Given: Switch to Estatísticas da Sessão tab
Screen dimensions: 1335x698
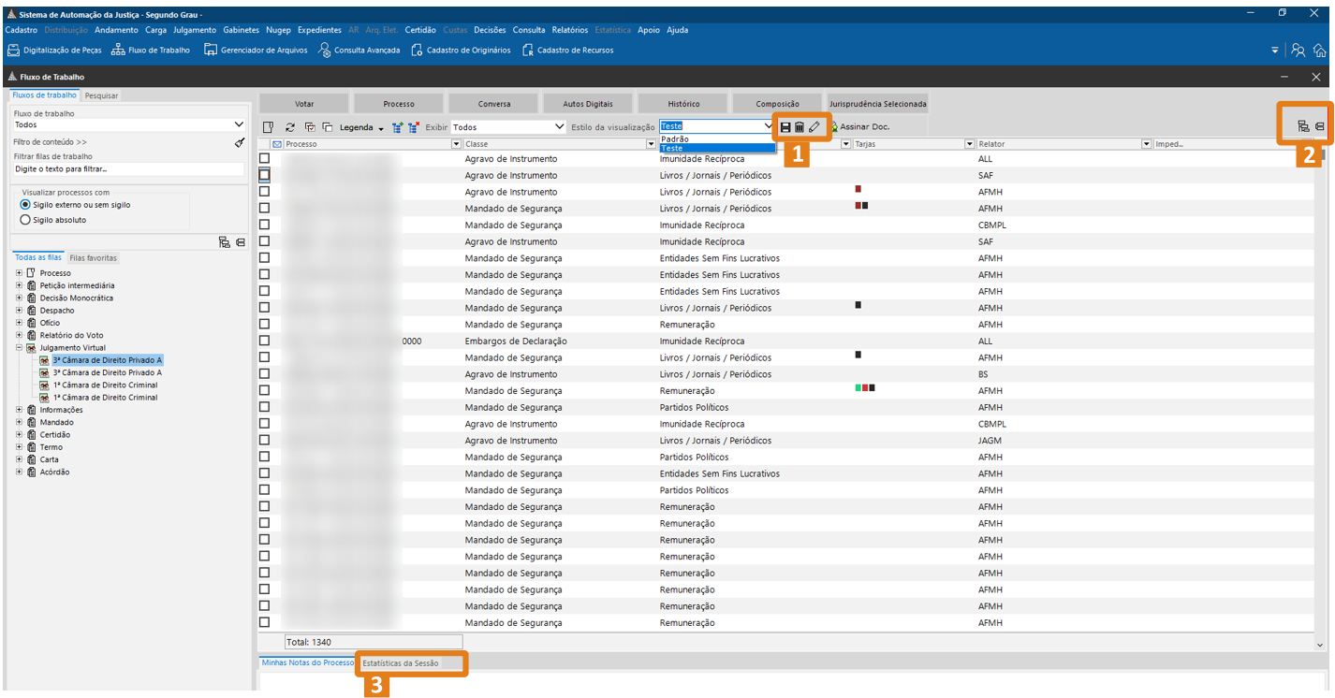Looking at the screenshot, I should click(400, 663).
